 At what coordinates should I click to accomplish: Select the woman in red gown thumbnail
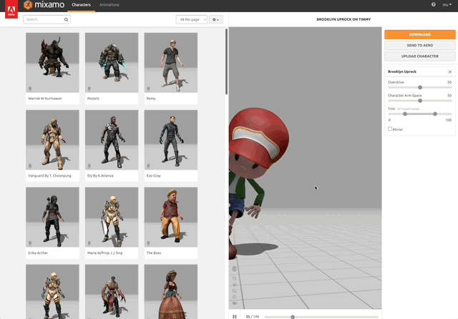click(x=171, y=292)
